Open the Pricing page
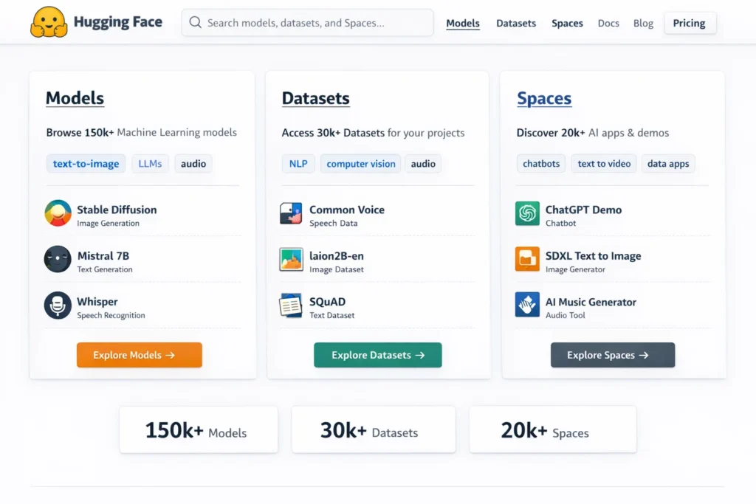Screen dimensions: 756x504 (690, 23)
